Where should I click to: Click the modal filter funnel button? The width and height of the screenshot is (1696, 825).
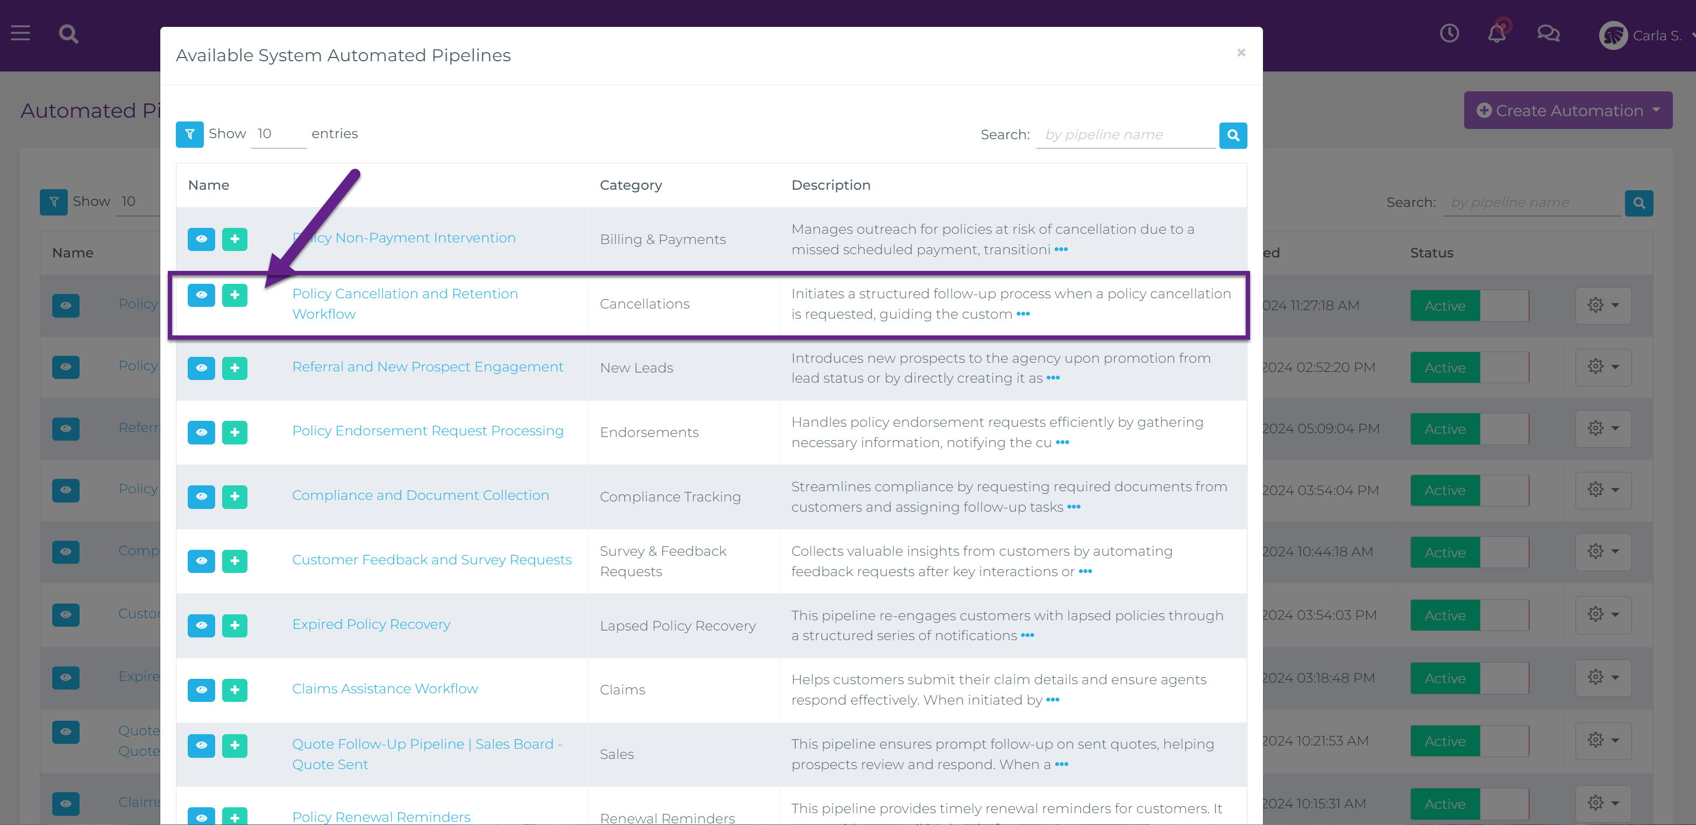pyautogui.click(x=190, y=134)
